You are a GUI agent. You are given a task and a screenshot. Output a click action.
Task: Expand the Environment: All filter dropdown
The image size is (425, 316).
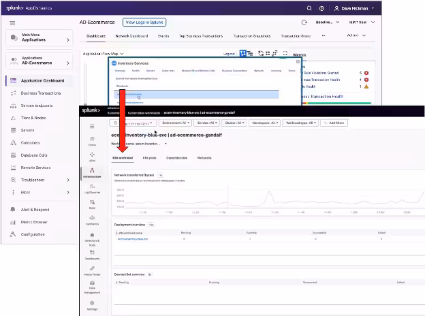[175, 123]
